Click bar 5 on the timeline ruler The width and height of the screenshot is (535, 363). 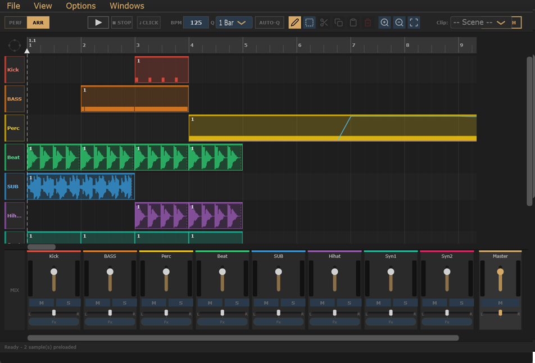246,45
